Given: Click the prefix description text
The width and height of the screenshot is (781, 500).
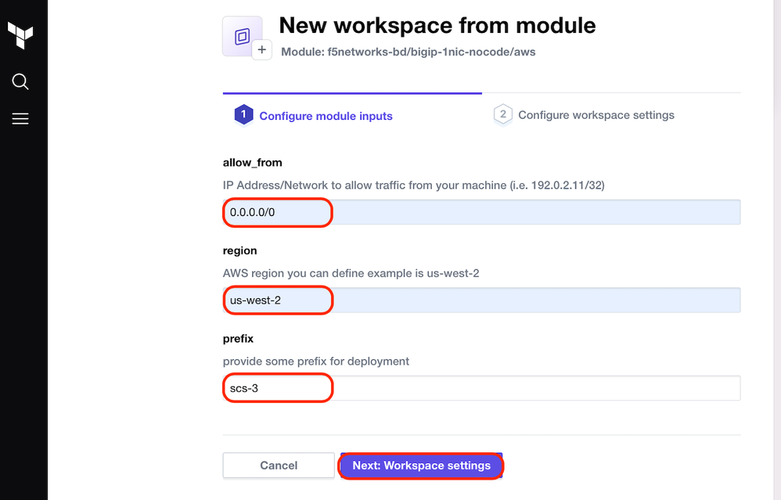Looking at the screenshot, I should (315, 362).
